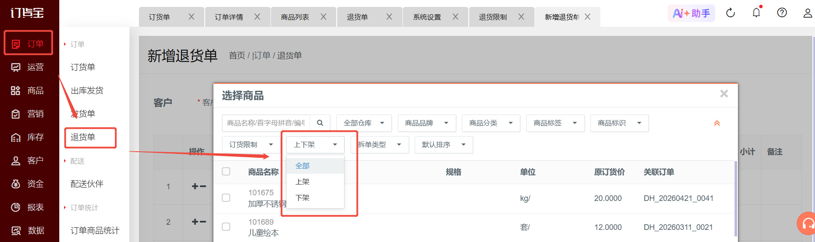Open notifications bell icon
The height and width of the screenshot is (242, 815).
click(x=756, y=13)
